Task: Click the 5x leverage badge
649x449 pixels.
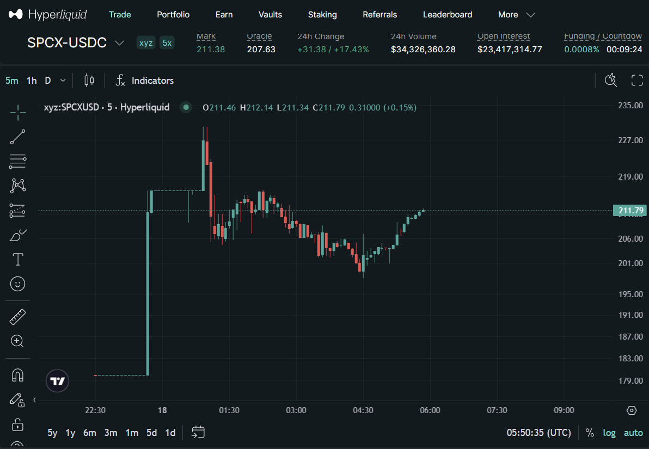Action: coord(167,42)
